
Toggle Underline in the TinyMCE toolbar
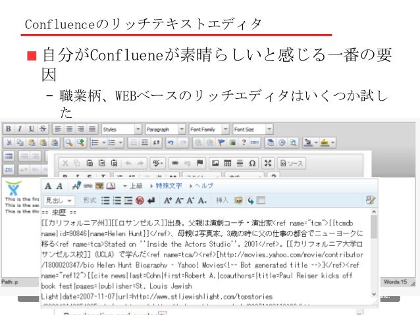32,129
